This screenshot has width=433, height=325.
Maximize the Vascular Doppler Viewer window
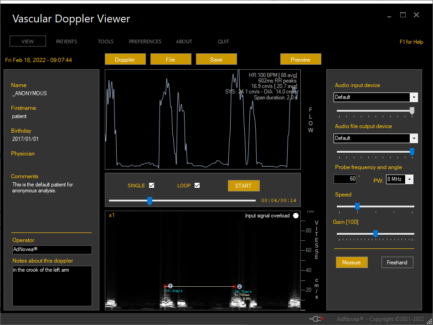(x=403, y=15)
